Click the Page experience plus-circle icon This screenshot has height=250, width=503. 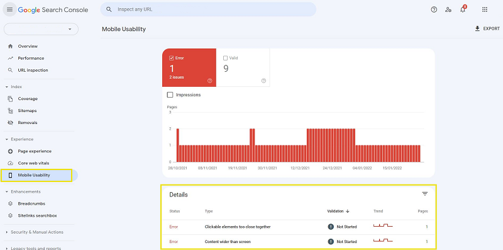click(x=10, y=151)
